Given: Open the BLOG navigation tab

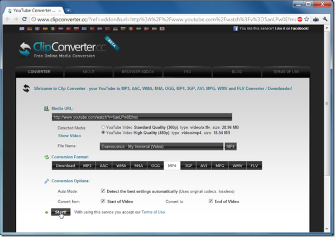Looking at the screenshot, I should 237,72.
